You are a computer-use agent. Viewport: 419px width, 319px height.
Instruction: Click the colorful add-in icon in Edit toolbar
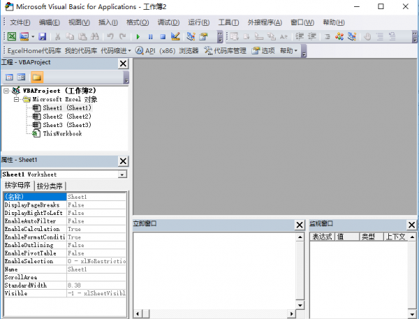pos(339,36)
